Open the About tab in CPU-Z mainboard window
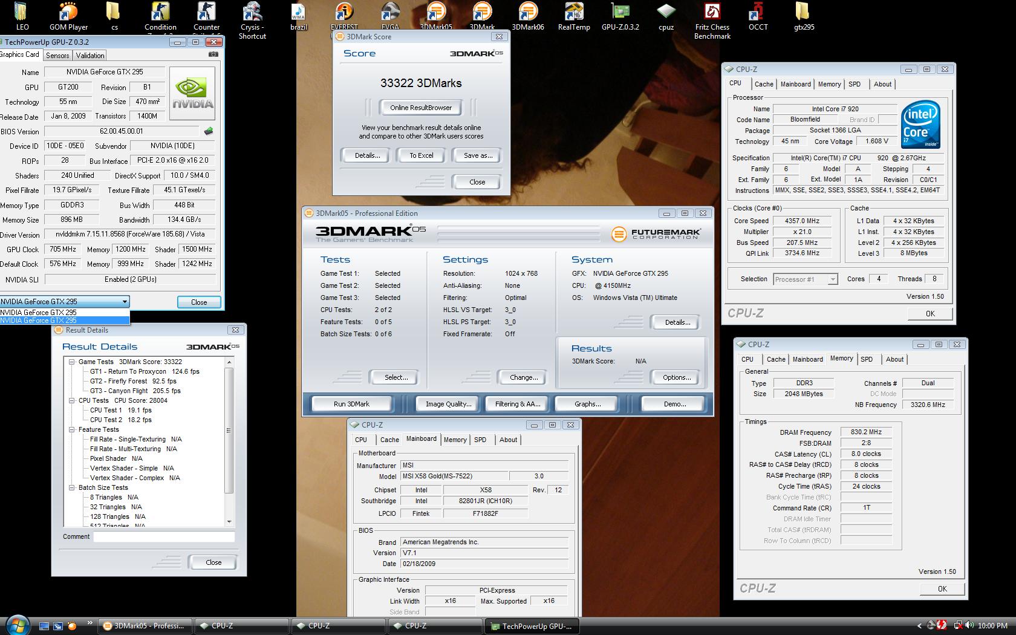Screen dimensions: 1016x635 tap(508, 440)
